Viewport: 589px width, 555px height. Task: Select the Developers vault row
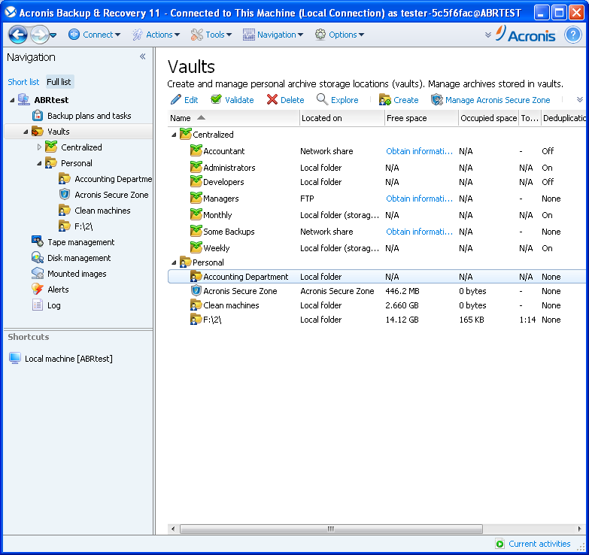(377, 182)
